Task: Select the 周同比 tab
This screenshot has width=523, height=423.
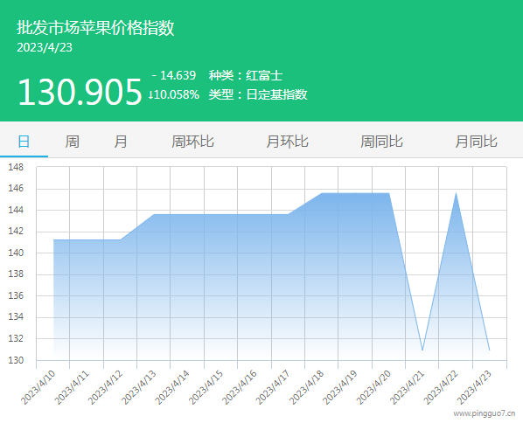Action: tap(381, 142)
